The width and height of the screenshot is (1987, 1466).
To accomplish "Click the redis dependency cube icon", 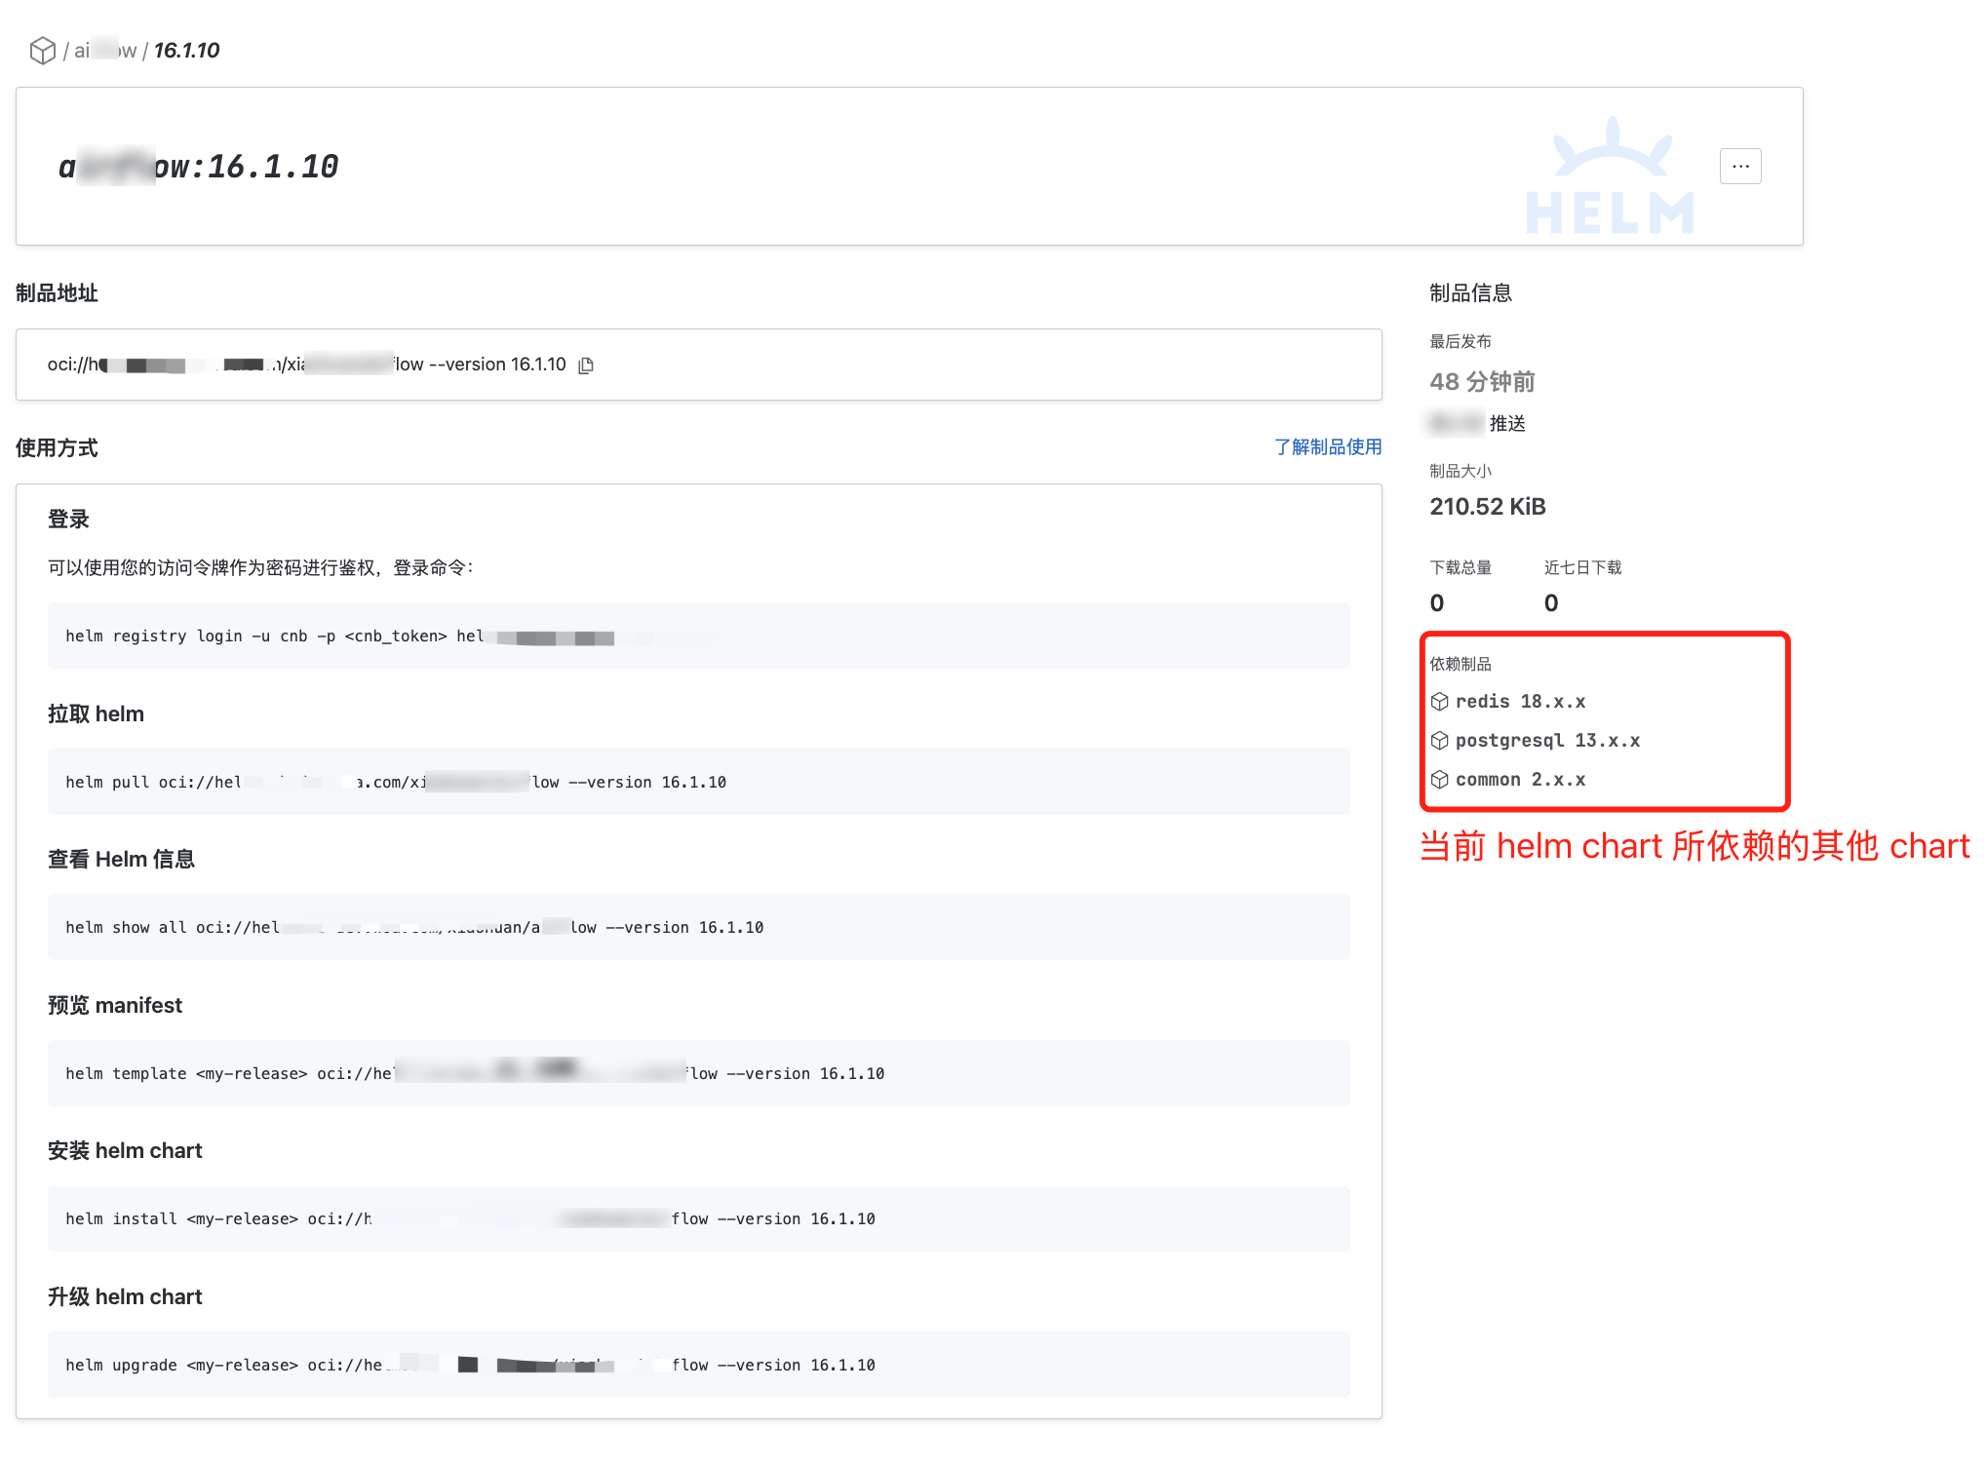I will tap(1439, 702).
